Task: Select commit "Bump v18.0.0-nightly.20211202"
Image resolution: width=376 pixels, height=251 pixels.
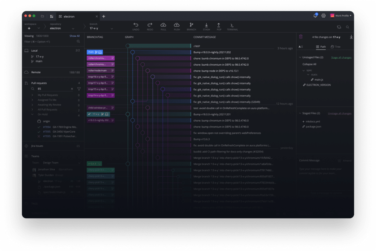Action: 212,52
